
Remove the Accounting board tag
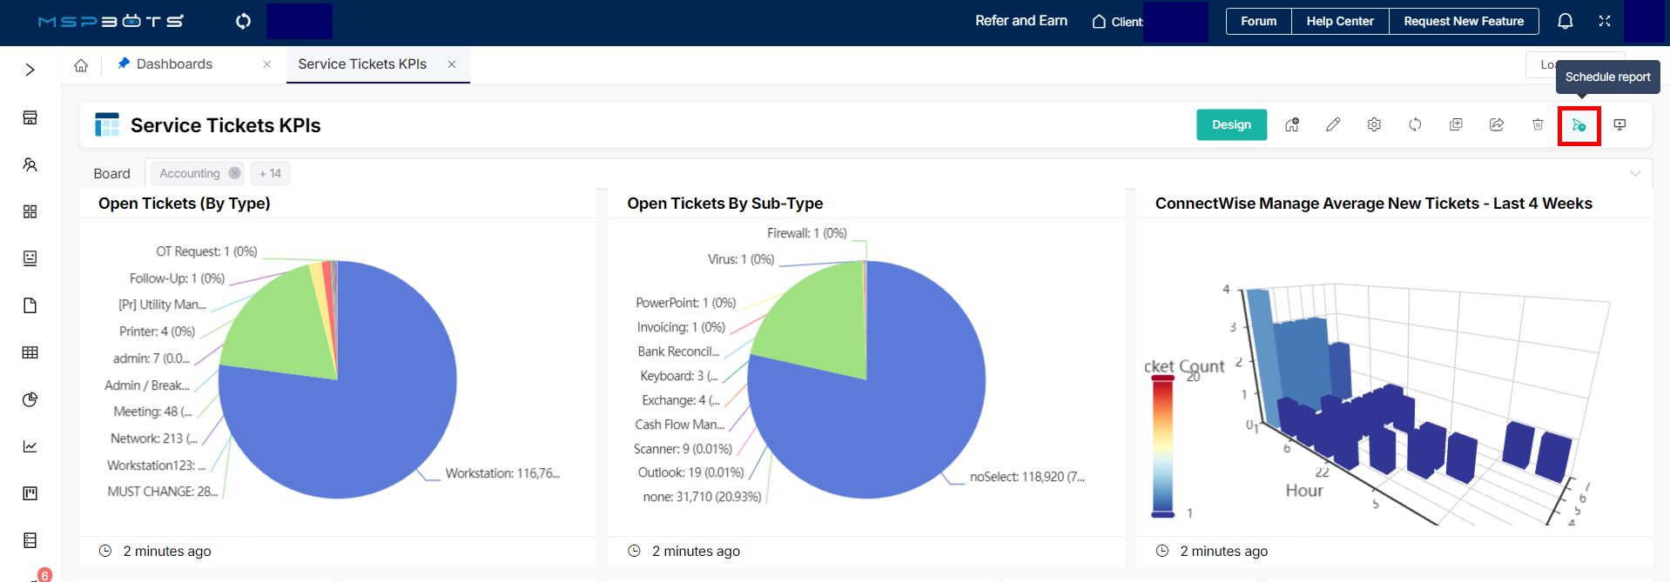pos(234,173)
